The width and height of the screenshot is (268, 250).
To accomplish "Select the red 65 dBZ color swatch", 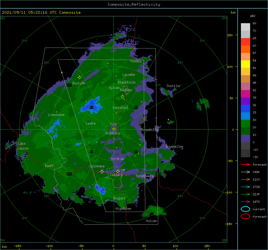I will click(245, 42).
